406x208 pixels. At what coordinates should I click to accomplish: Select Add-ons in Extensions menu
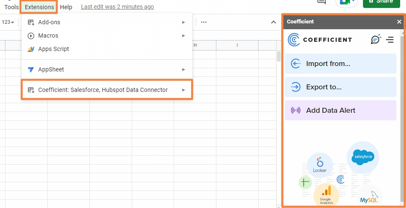coord(107,22)
